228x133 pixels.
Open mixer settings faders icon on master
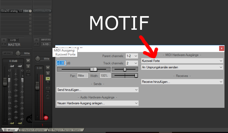[30, 119]
